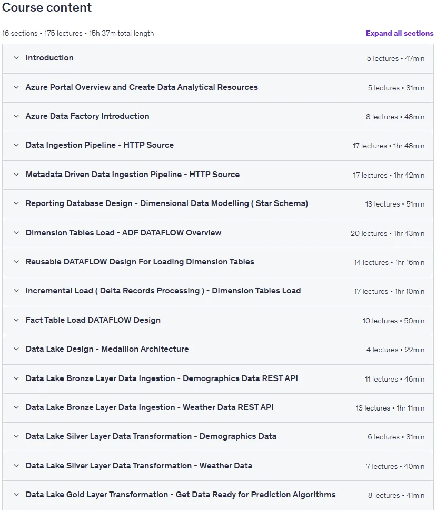
Task: Select Fact Table Load DATAFLOW Design title
Action: (93, 320)
